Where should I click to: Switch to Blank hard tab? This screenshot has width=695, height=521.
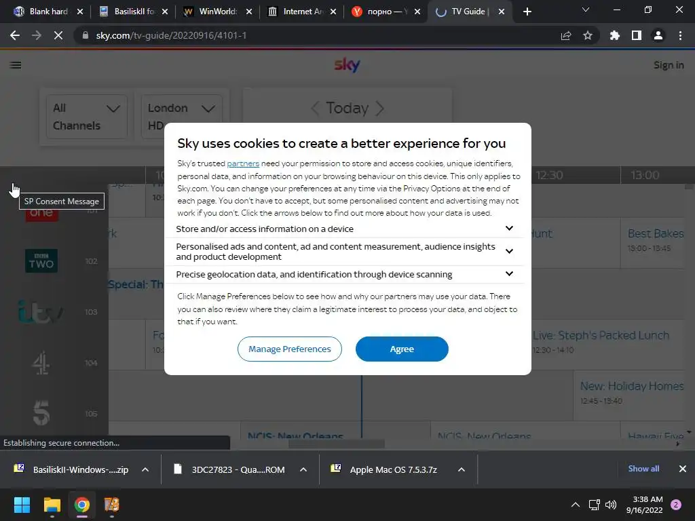(x=48, y=12)
